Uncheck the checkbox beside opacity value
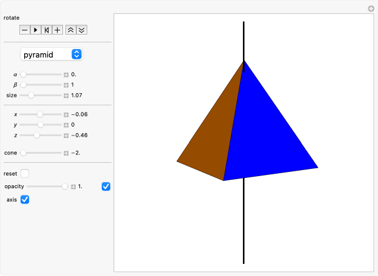 [x=106, y=186]
